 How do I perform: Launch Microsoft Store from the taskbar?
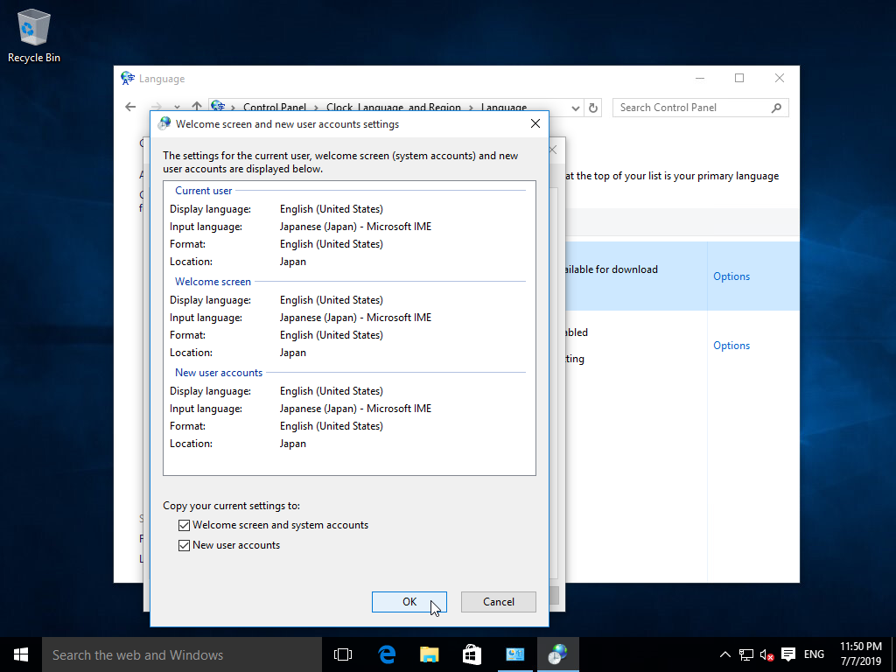pyautogui.click(x=472, y=654)
